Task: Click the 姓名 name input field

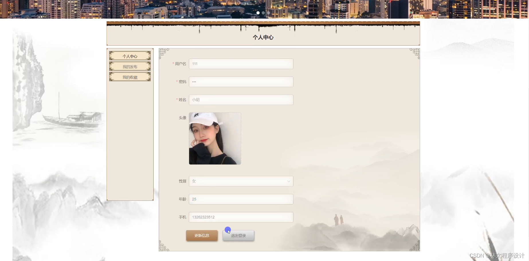Action: 241,100
